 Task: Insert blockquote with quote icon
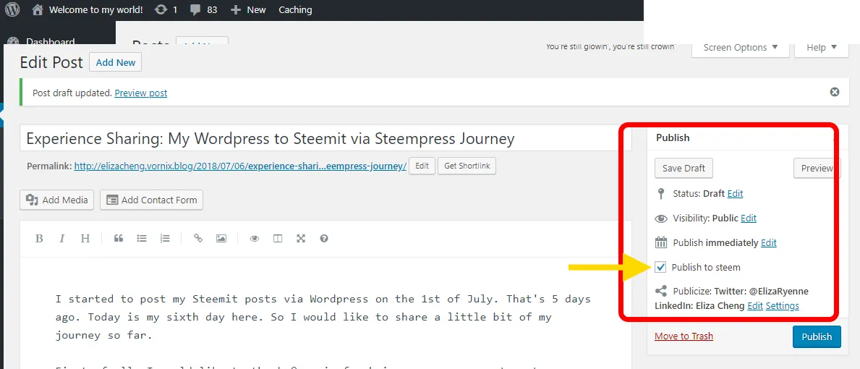(118, 239)
